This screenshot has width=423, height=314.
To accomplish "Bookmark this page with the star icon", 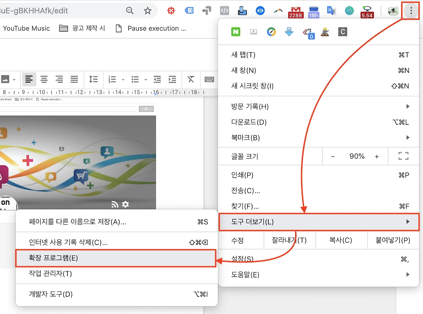I will (x=147, y=11).
